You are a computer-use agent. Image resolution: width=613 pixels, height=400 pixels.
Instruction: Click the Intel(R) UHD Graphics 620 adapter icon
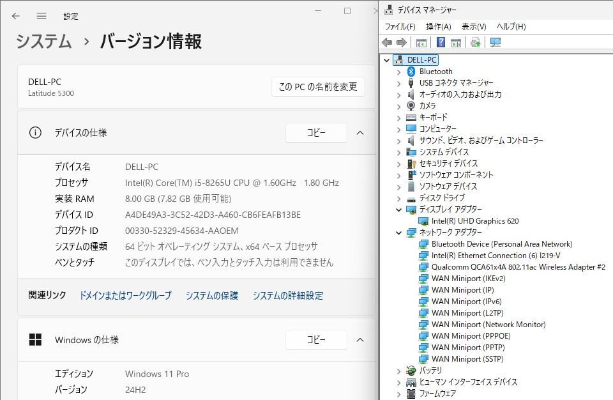[423, 221]
